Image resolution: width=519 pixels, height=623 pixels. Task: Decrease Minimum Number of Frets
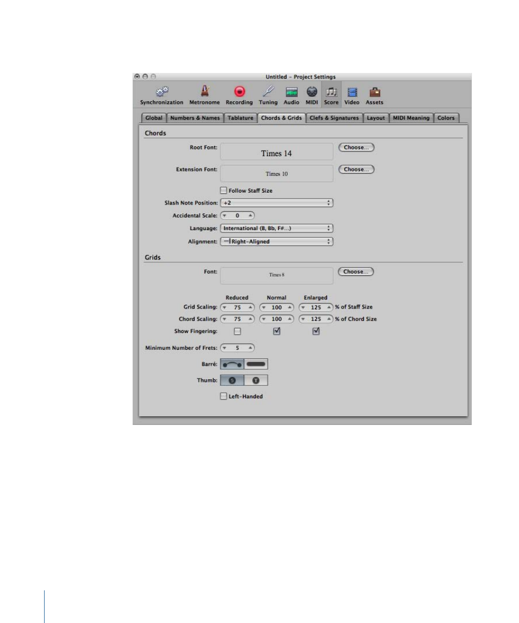[x=225, y=348]
